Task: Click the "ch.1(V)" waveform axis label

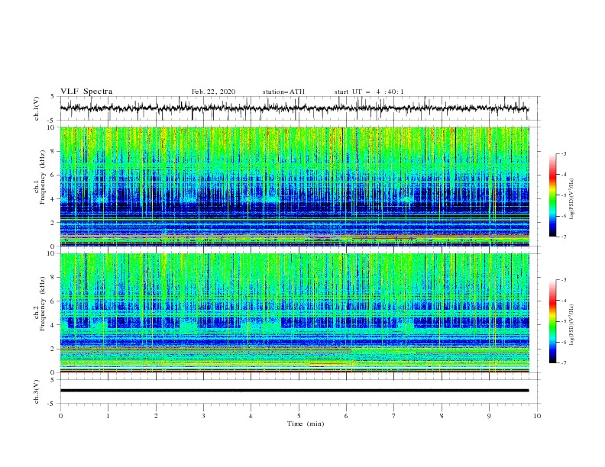Action: click(37, 108)
